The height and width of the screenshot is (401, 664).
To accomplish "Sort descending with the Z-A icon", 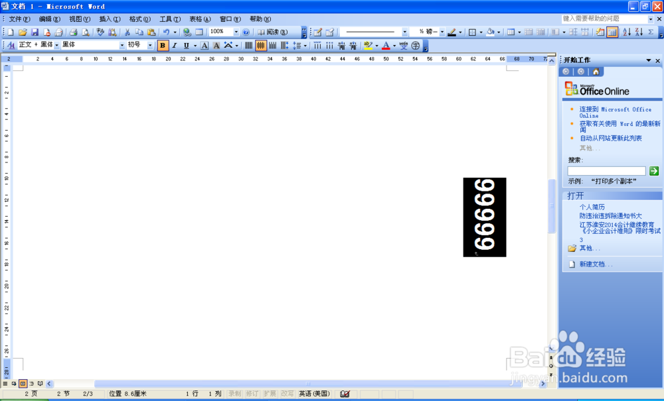I will [639, 32].
